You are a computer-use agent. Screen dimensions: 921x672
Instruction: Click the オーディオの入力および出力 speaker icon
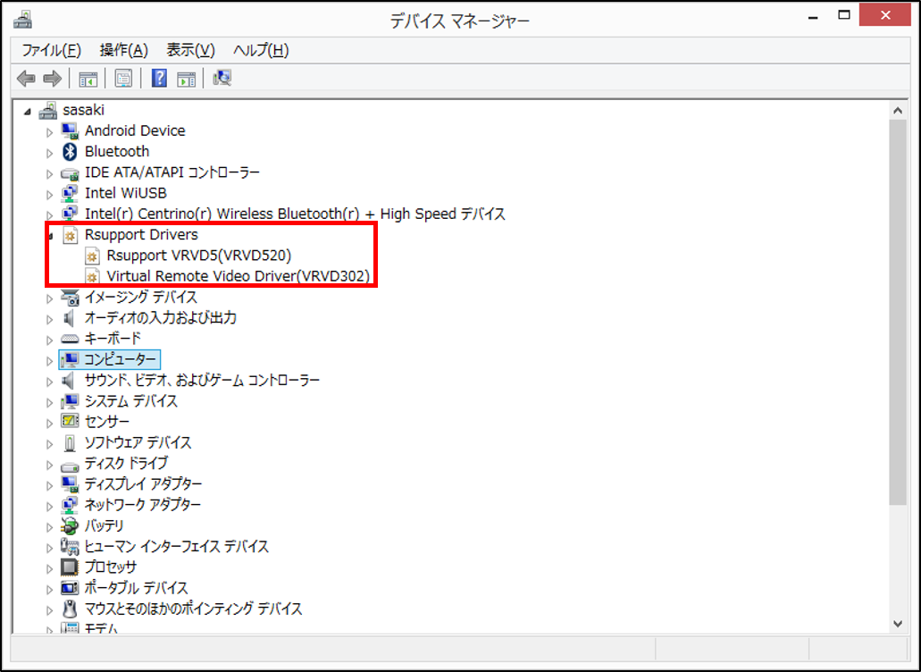point(69,318)
